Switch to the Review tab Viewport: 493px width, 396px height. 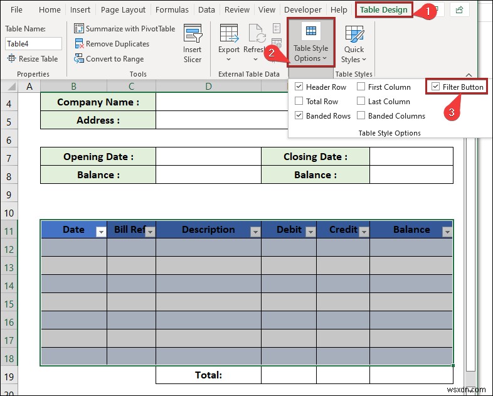click(x=237, y=10)
